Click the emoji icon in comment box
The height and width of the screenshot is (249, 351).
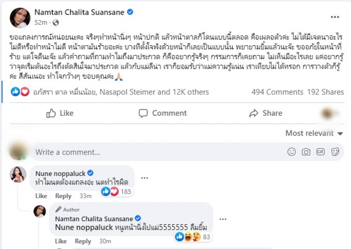292,152
